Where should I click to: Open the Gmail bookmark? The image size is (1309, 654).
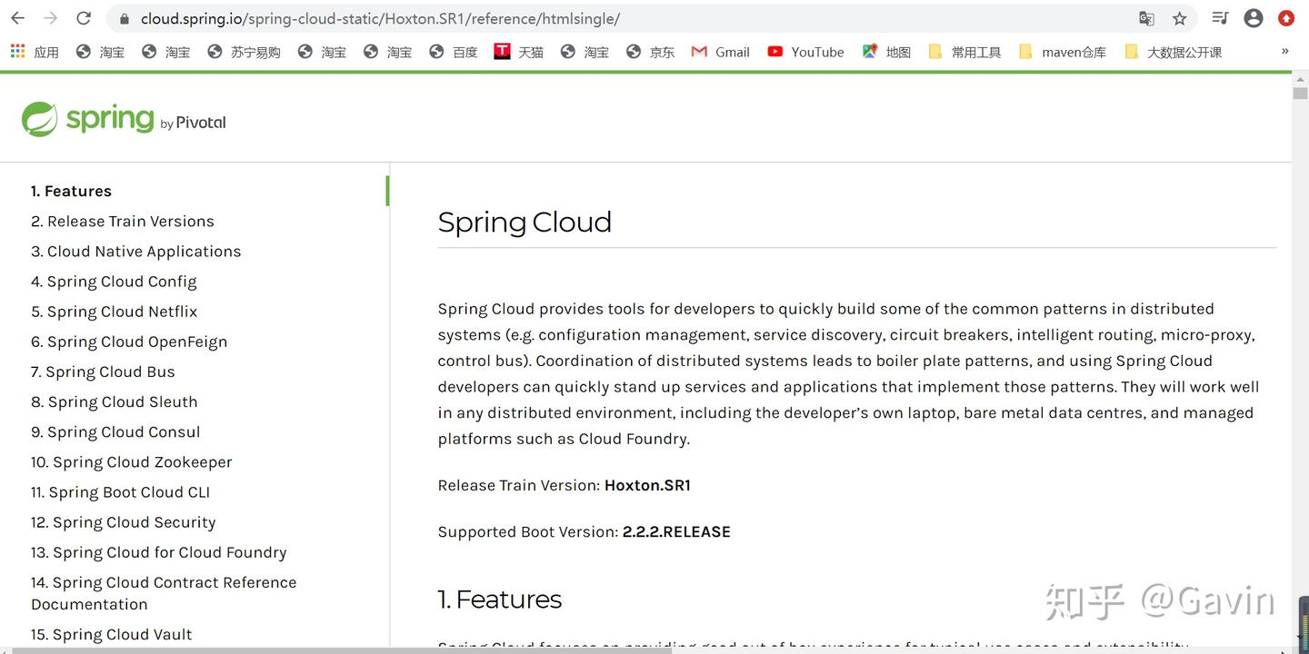click(720, 52)
